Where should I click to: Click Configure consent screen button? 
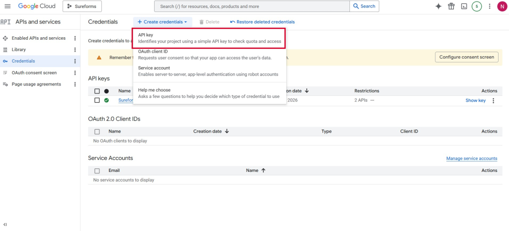pos(466,57)
